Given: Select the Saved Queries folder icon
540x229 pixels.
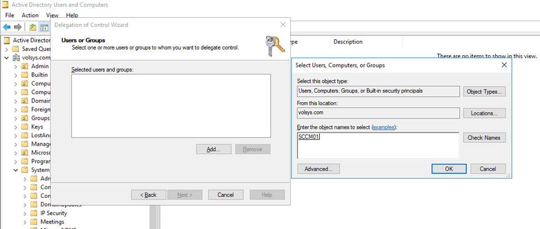Looking at the screenshot, I should point(15,49).
